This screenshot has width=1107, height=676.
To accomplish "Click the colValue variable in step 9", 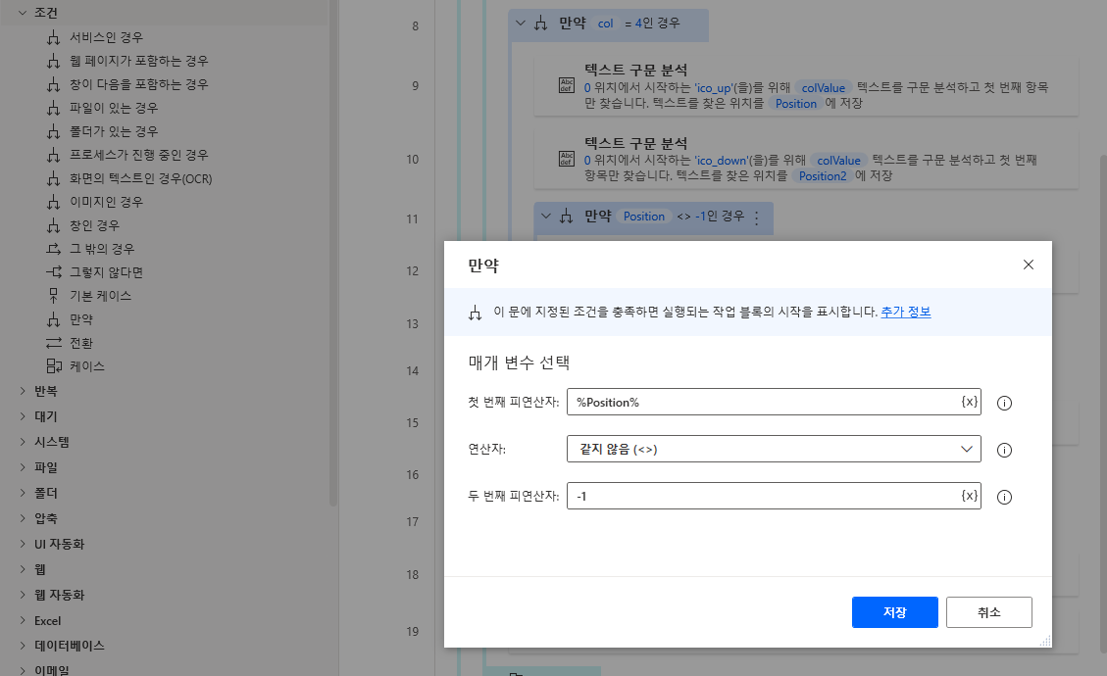I will click(824, 87).
